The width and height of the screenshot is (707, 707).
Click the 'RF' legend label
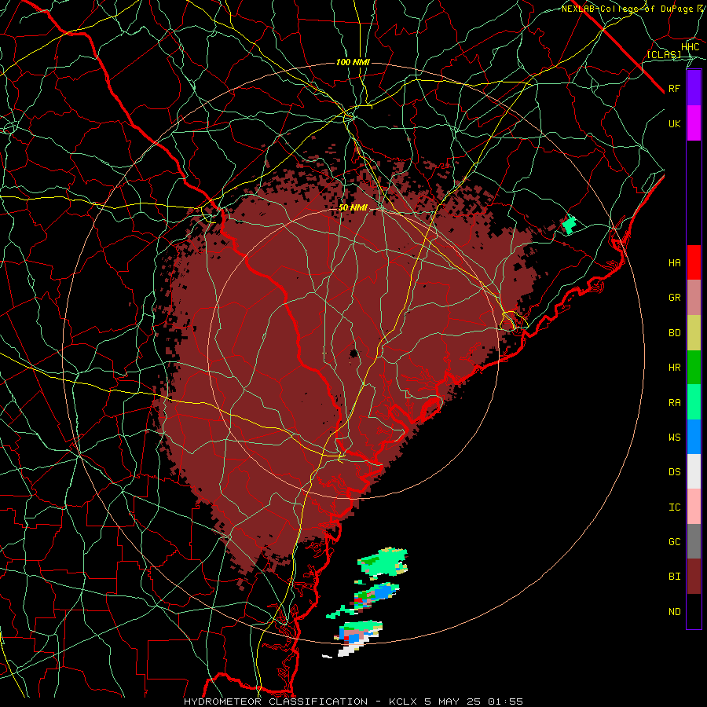tap(674, 88)
